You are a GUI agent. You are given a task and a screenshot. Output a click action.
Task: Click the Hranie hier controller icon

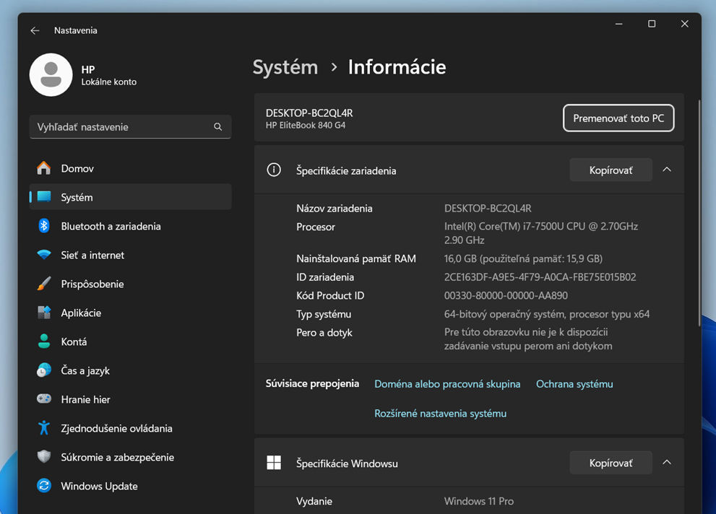[x=44, y=399]
